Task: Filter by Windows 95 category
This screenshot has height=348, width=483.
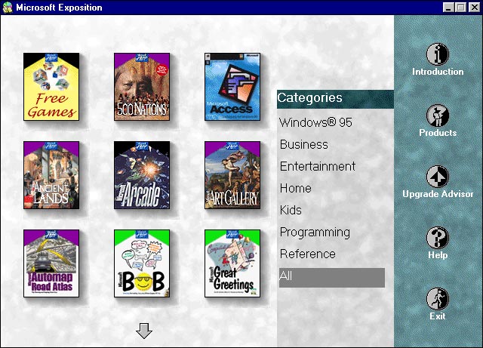Action: (x=315, y=122)
